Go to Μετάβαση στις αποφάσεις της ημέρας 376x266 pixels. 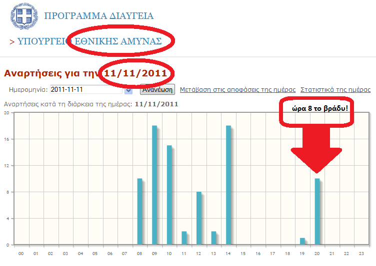click(237, 90)
